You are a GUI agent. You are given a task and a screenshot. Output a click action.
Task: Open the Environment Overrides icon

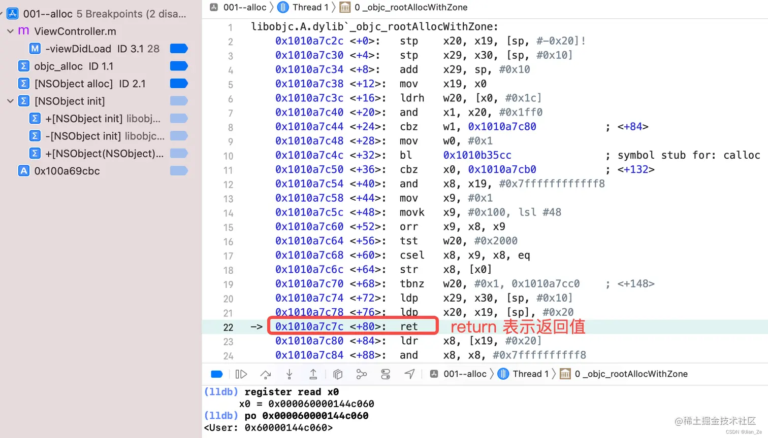pyautogui.click(x=386, y=374)
